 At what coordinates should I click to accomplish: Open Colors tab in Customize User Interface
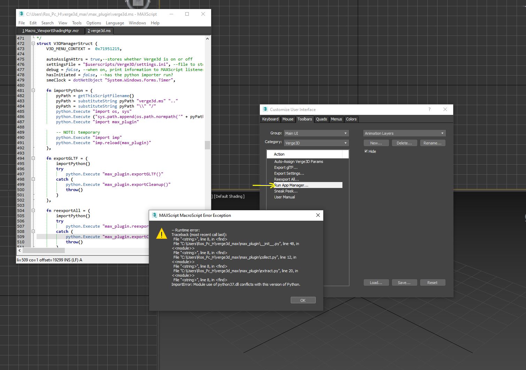click(x=351, y=119)
